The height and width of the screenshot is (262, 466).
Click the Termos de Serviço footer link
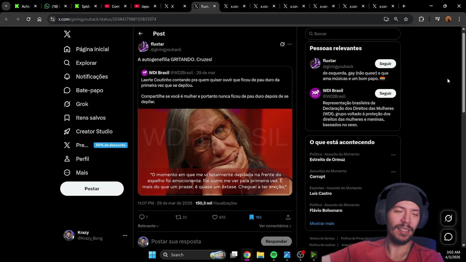coord(322,238)
